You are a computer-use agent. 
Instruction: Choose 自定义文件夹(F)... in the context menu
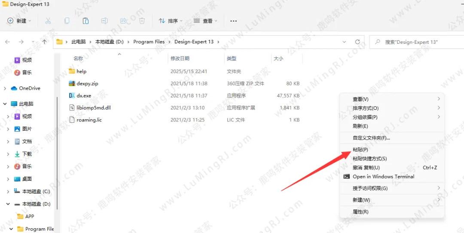(x=392, y=138)
